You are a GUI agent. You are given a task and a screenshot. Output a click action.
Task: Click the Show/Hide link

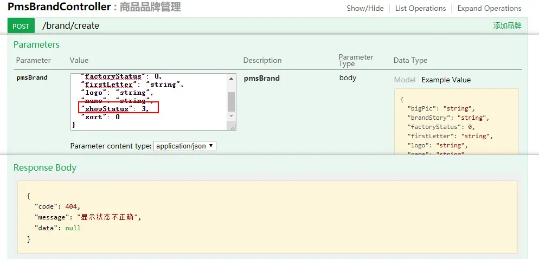pos(365,8)
